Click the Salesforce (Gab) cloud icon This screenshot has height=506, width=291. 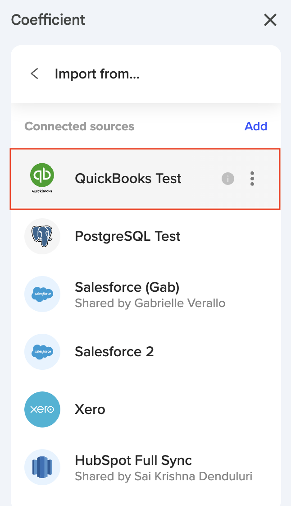click(42, 294)
